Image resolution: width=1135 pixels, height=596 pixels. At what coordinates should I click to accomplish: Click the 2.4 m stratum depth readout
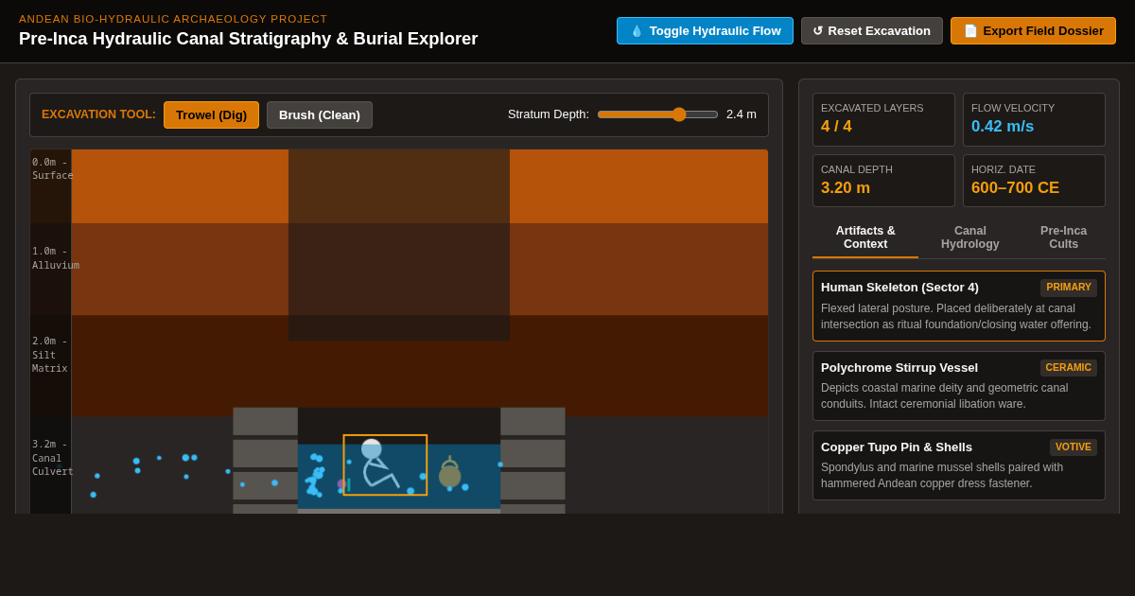742,114
